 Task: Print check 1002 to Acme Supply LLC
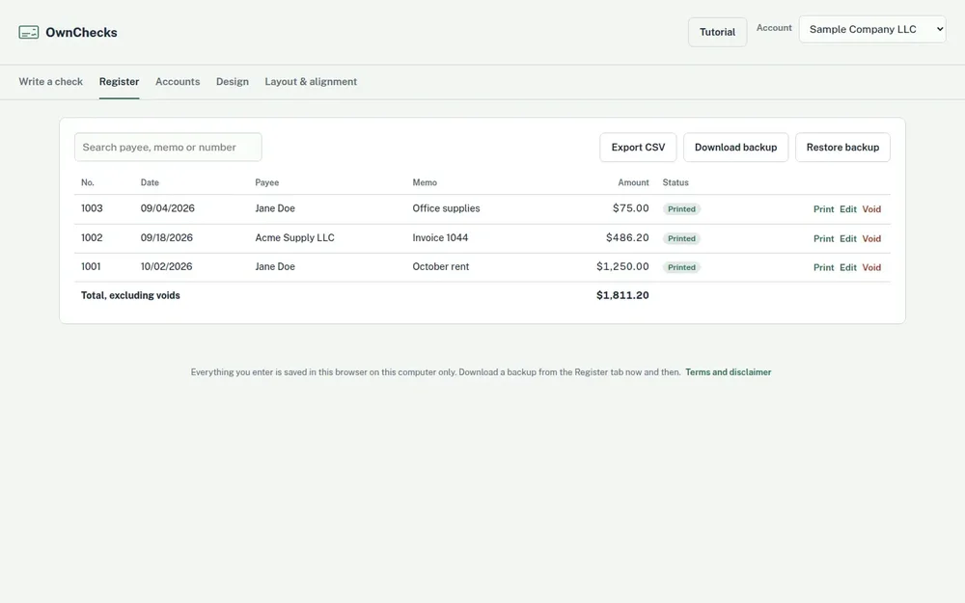823,238
